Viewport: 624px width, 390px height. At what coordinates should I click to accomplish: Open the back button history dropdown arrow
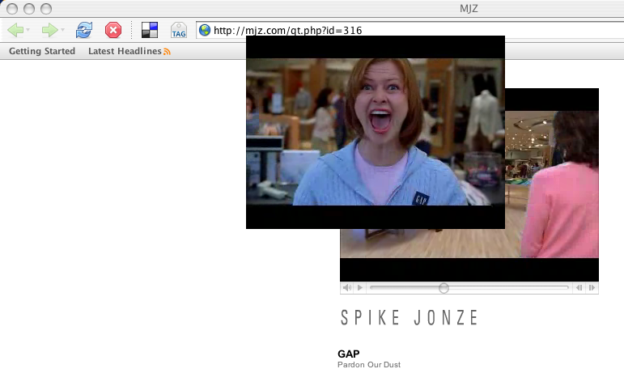28,30
